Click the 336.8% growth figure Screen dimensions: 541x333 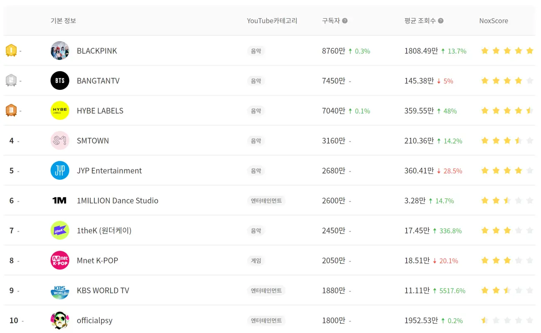(451, 231)
